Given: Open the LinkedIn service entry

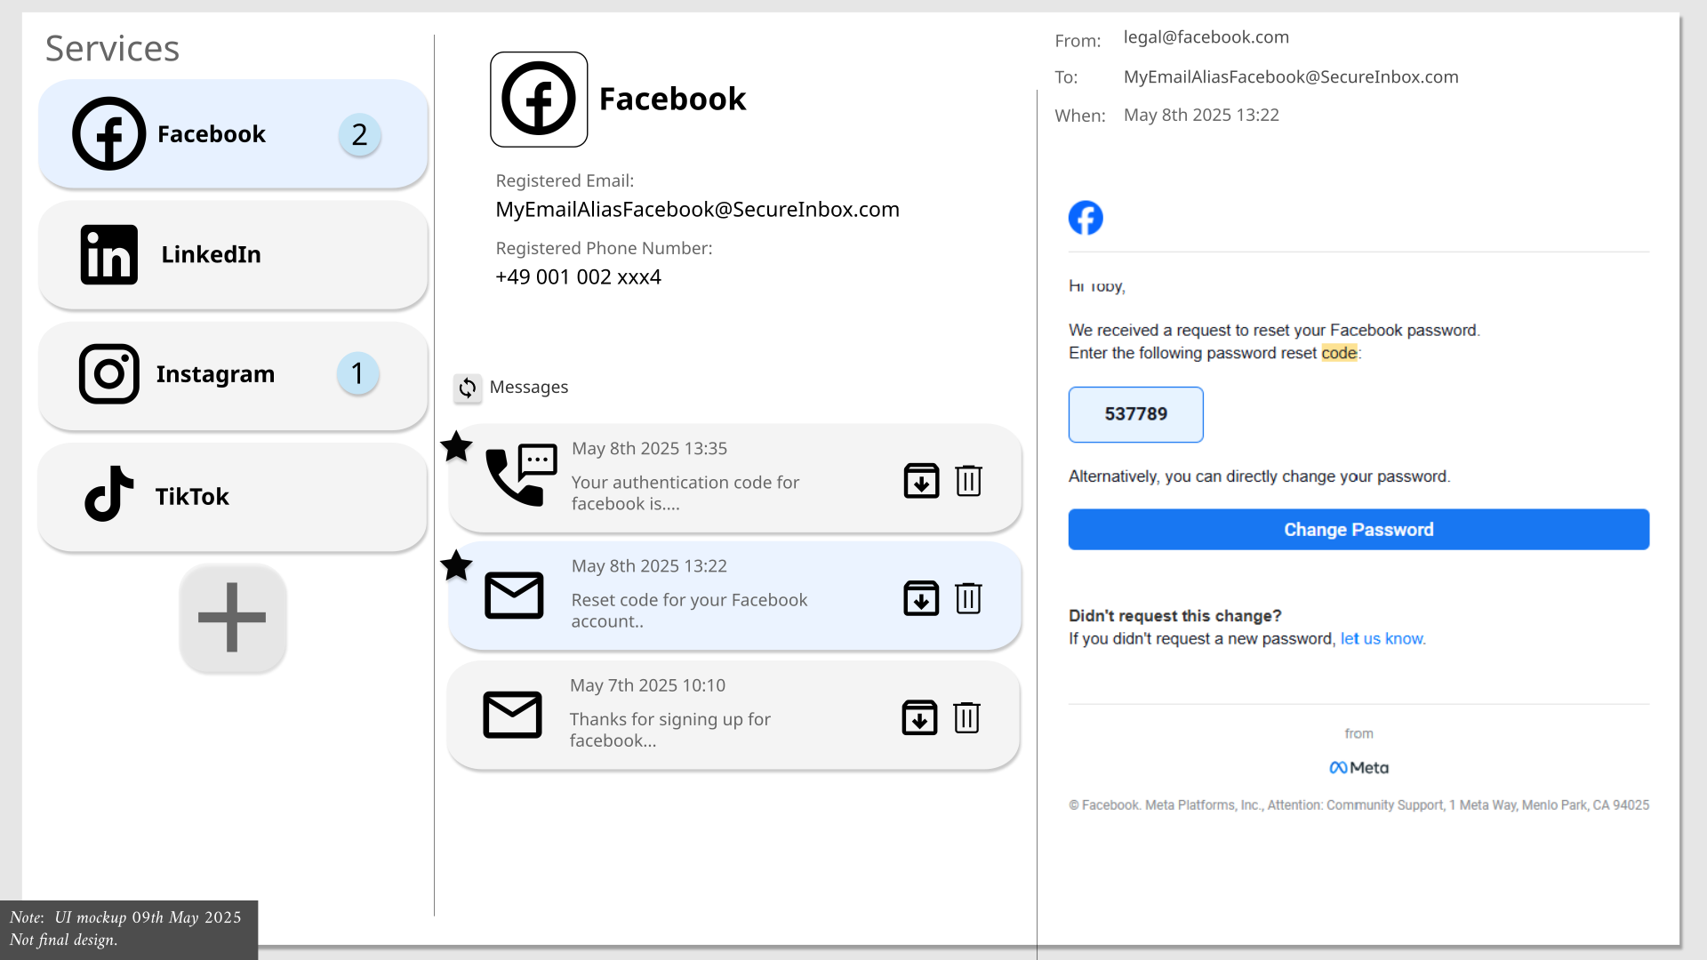Looking at the screenshot, I should point(233,254).
